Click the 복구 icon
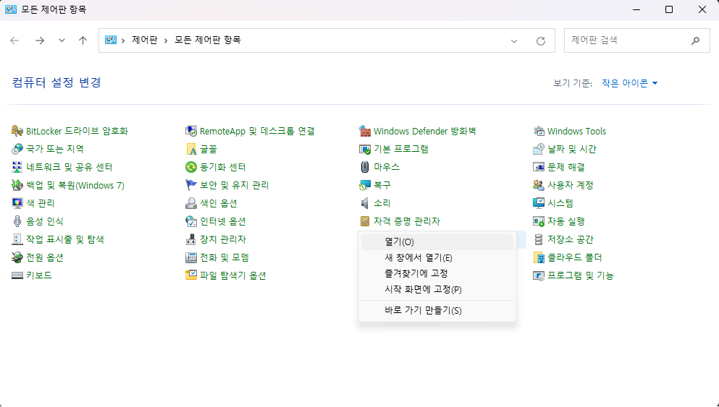The image size is (719, 407). [364, 185]
